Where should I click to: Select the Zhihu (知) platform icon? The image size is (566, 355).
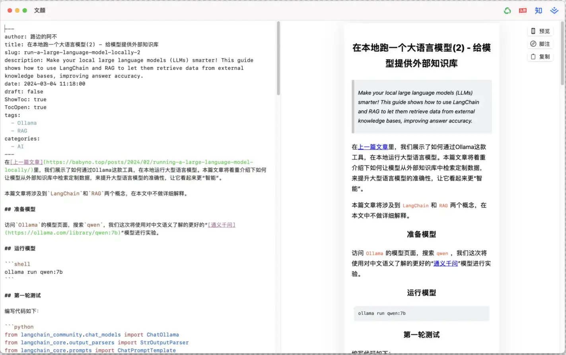[539, 11]
